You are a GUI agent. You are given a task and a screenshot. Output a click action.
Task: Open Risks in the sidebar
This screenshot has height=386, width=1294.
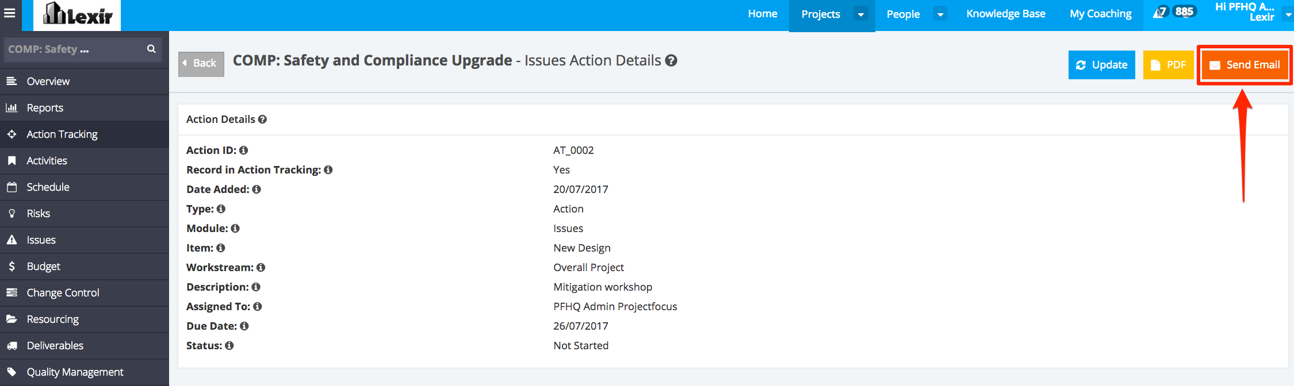point(85,214)
